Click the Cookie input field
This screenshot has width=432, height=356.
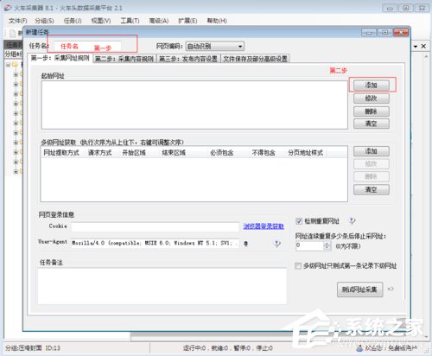coord(156,226)
